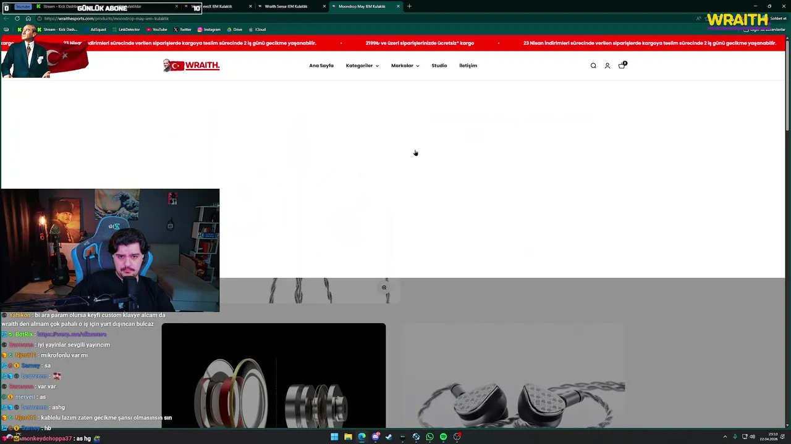Close the Wraith Sense IEM Kulaklık tab

click(x=324, y=6)
